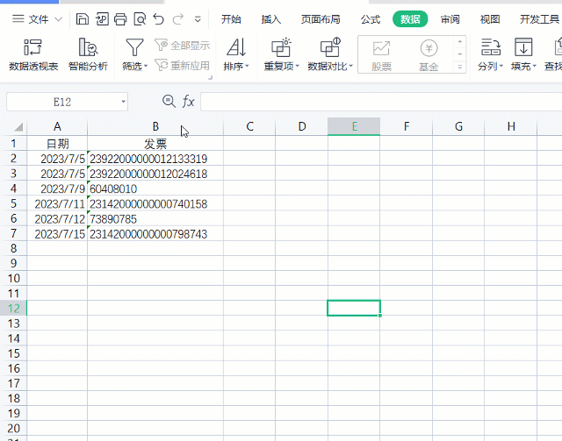The height and width of the screenshot is (441, 562).
Task: Select cell 23922000000012133319
Action: (x=155, y=159)
